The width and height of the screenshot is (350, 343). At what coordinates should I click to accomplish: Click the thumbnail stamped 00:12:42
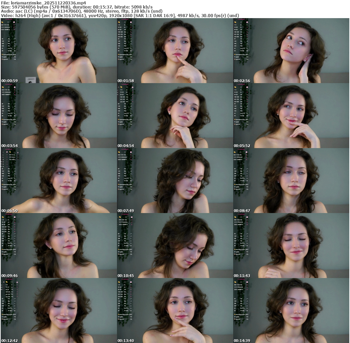click(59, 311)
